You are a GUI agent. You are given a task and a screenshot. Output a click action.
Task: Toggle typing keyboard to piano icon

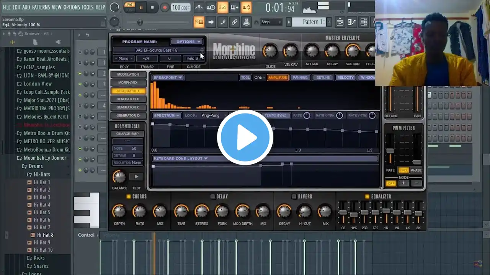pyautogui.click(x=199, y=22)
